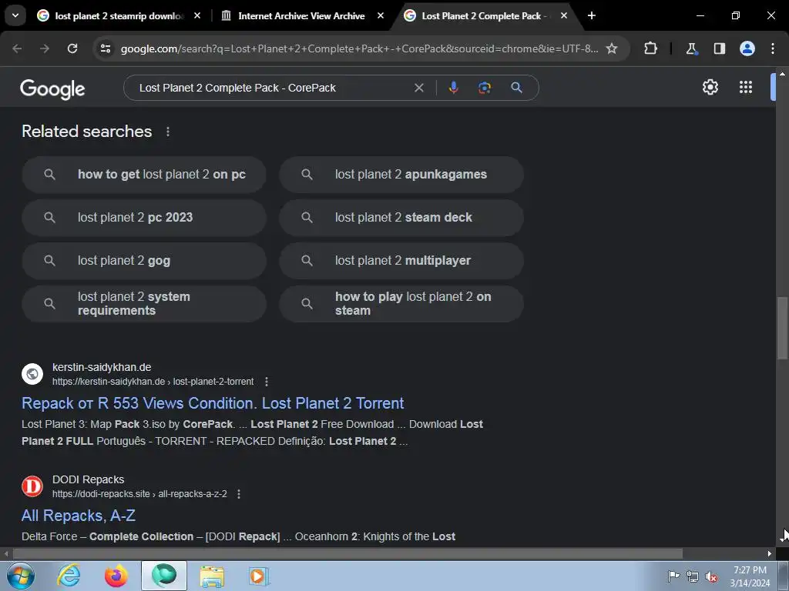Search lost planet 2 multiplayer
Viewport: 789px width, 591px height.
point(401,261)
